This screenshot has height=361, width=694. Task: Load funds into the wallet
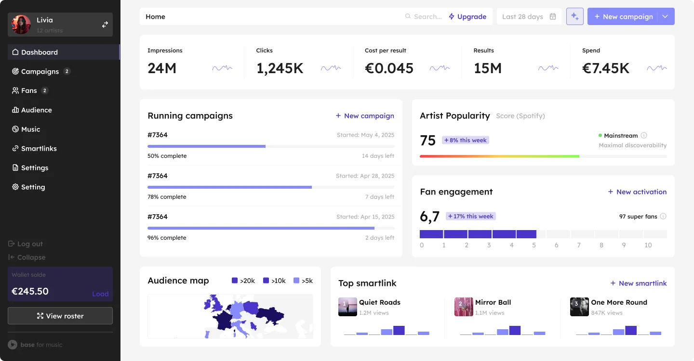(x=100, y=294)
